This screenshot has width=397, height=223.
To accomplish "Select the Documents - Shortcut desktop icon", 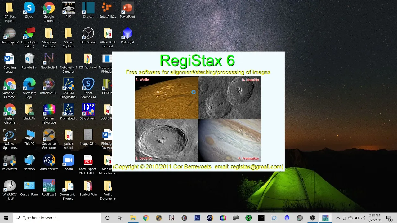I will pos(69,190).
